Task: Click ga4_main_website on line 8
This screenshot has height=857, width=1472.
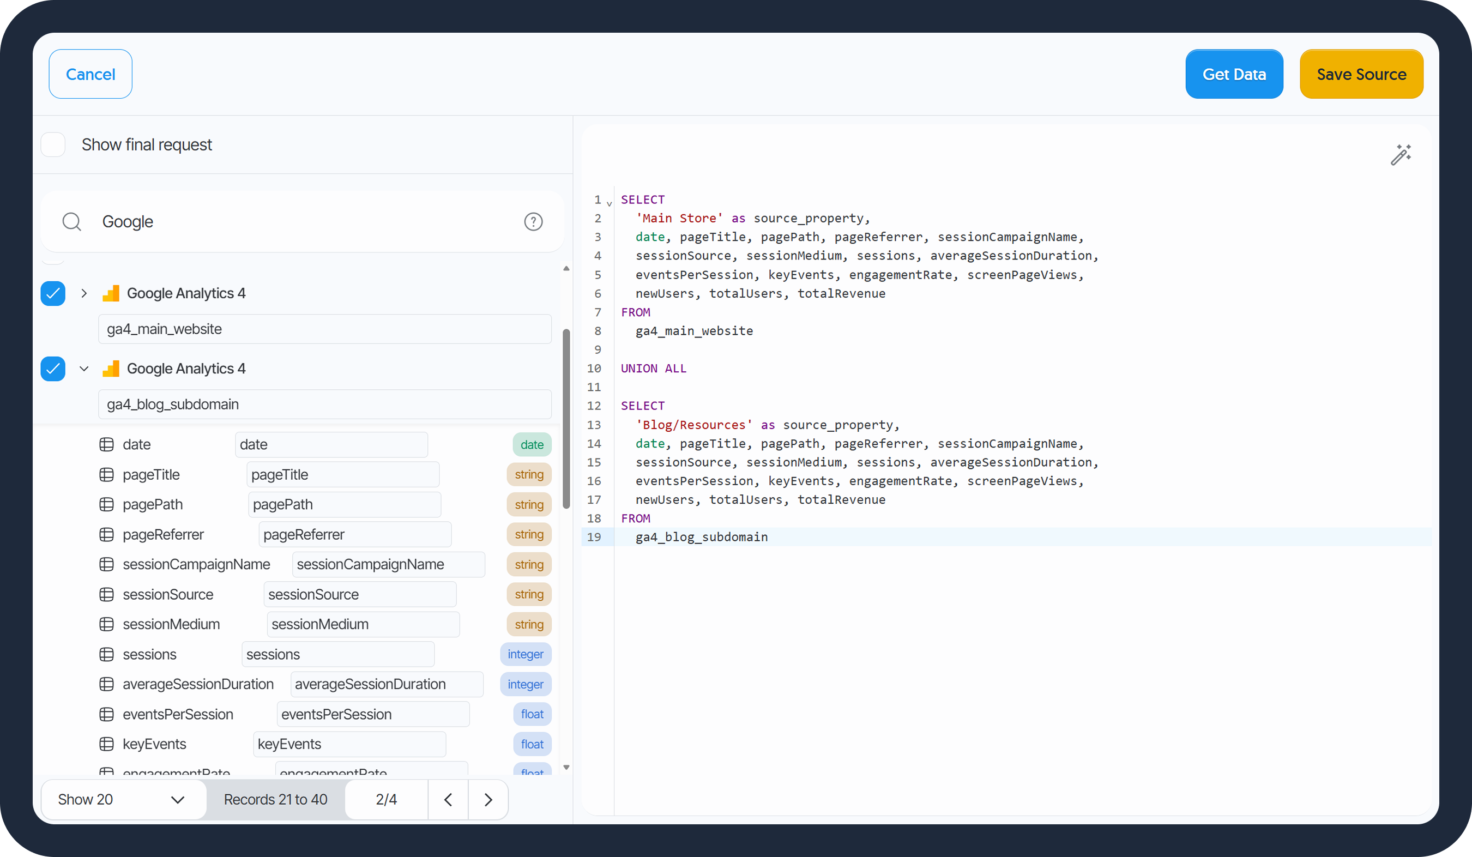Action: point(694,331)
